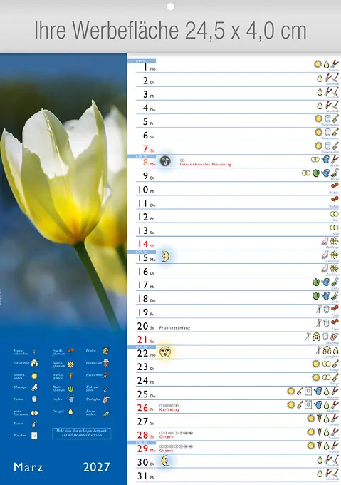Click the 'Ihre Werbefläche 24,5 x 4,0 cm' heading

pos(170,30)
